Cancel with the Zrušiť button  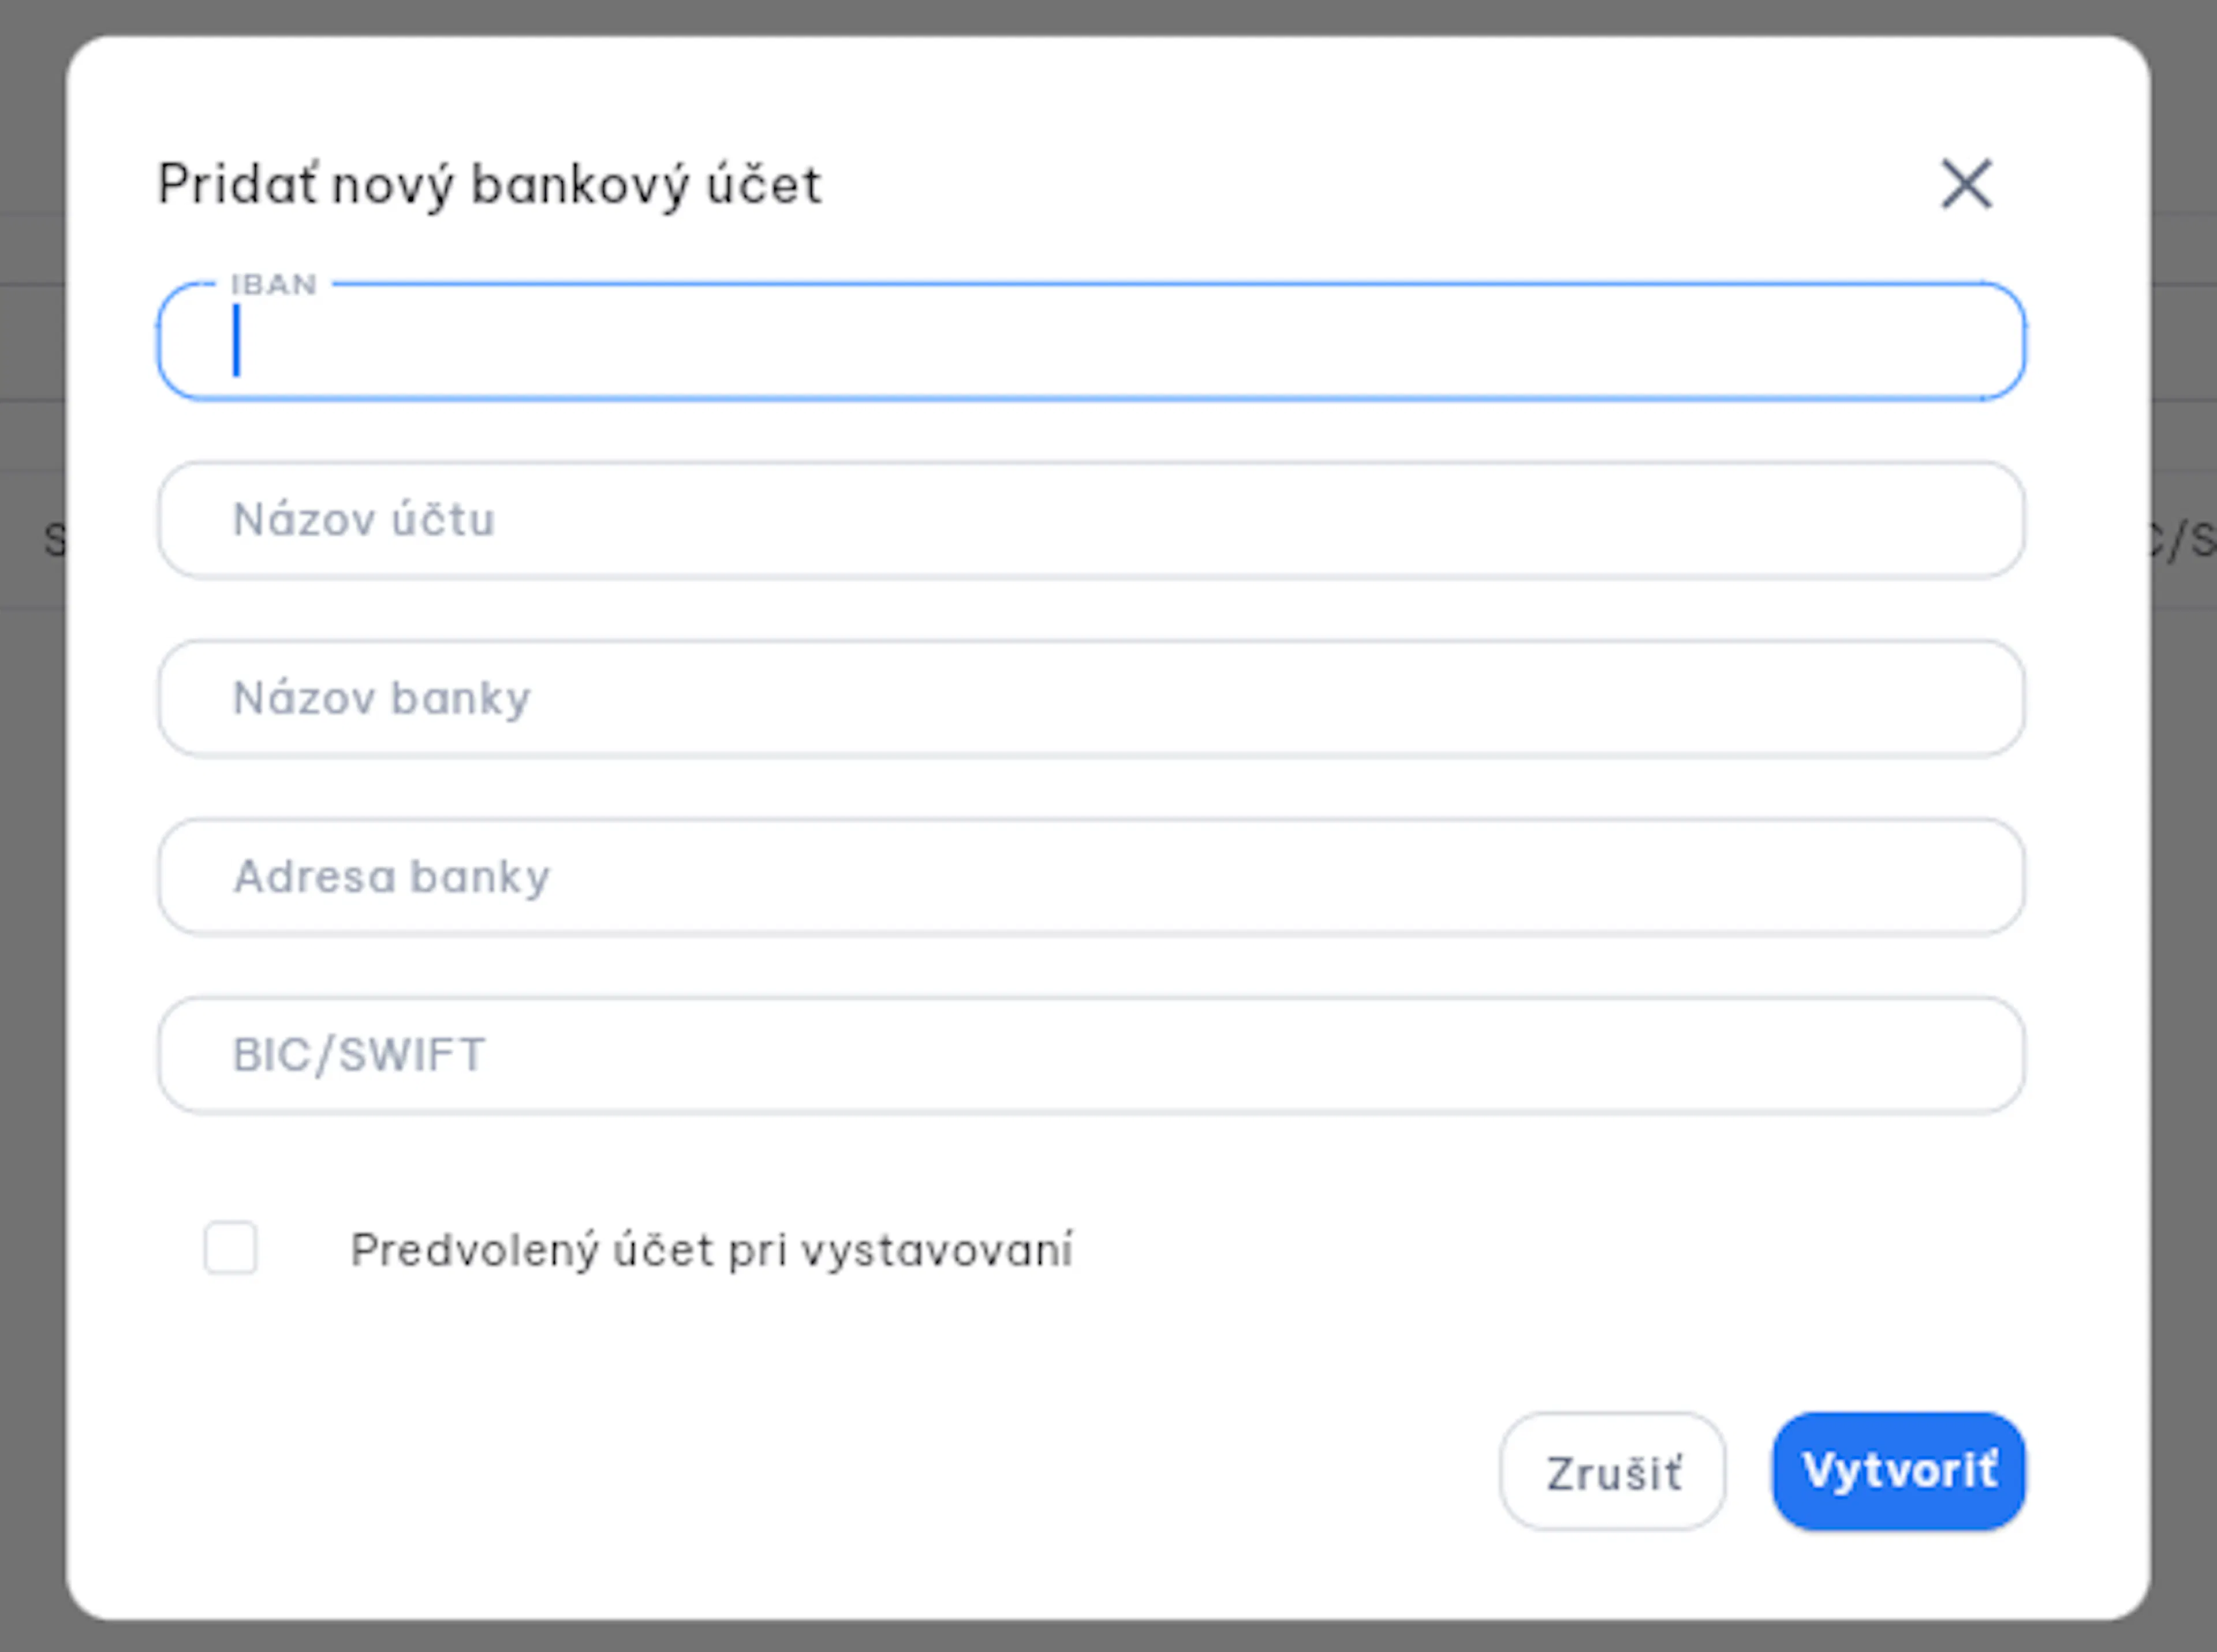1612,1471
